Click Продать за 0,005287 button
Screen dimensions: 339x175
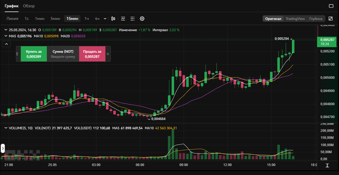tap(92, 54)
